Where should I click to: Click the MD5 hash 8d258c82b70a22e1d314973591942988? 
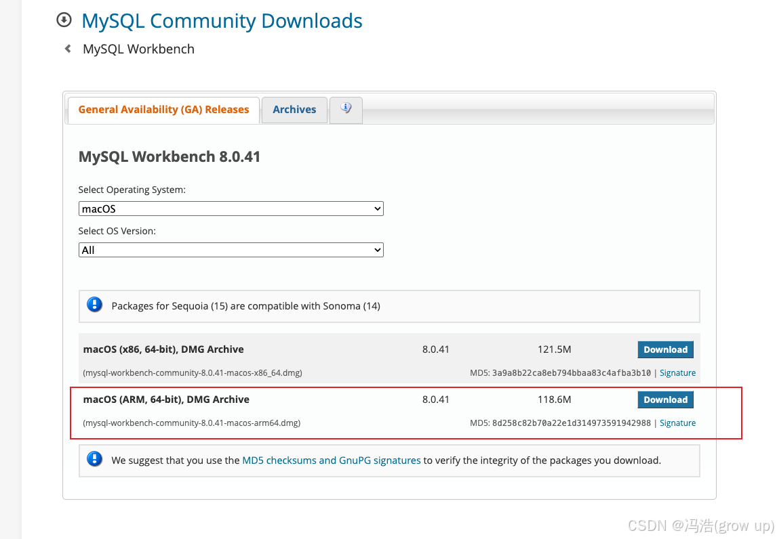pos(572,423)
